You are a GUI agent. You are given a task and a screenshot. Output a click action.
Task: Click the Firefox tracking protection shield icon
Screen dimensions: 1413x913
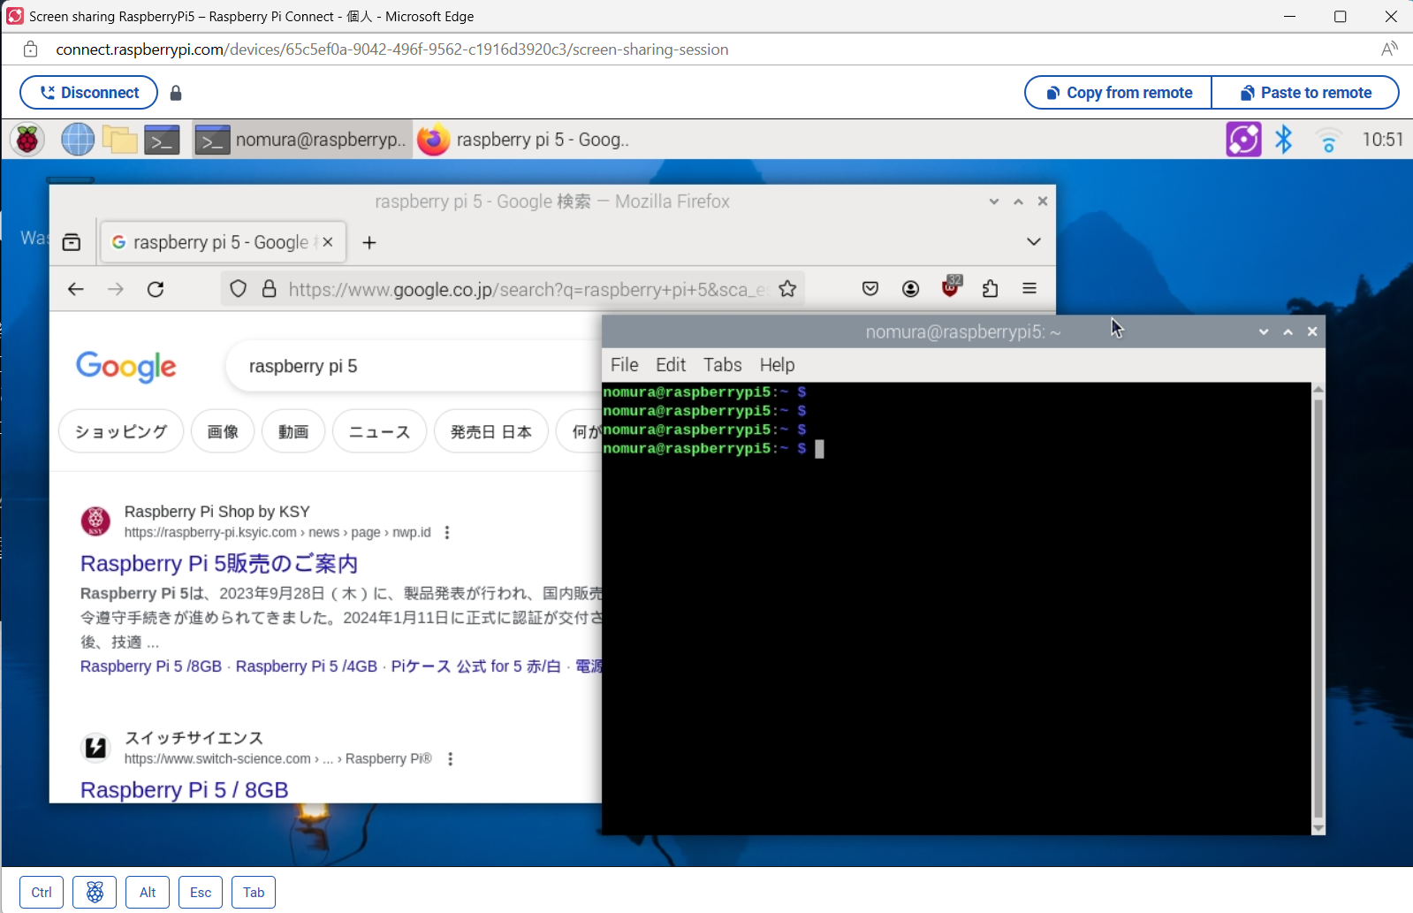pyautogui.click(x=238, y=289)
